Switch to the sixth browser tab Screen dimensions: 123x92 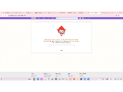tap(62, 13)
